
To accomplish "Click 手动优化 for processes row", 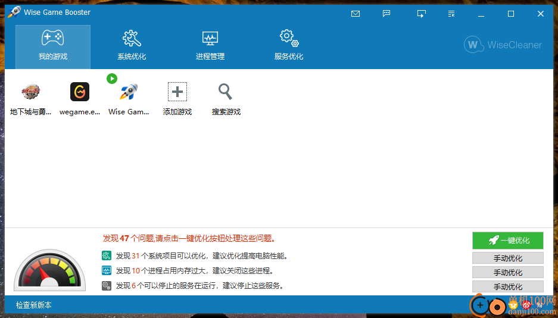I will click(x=508, y=272).
